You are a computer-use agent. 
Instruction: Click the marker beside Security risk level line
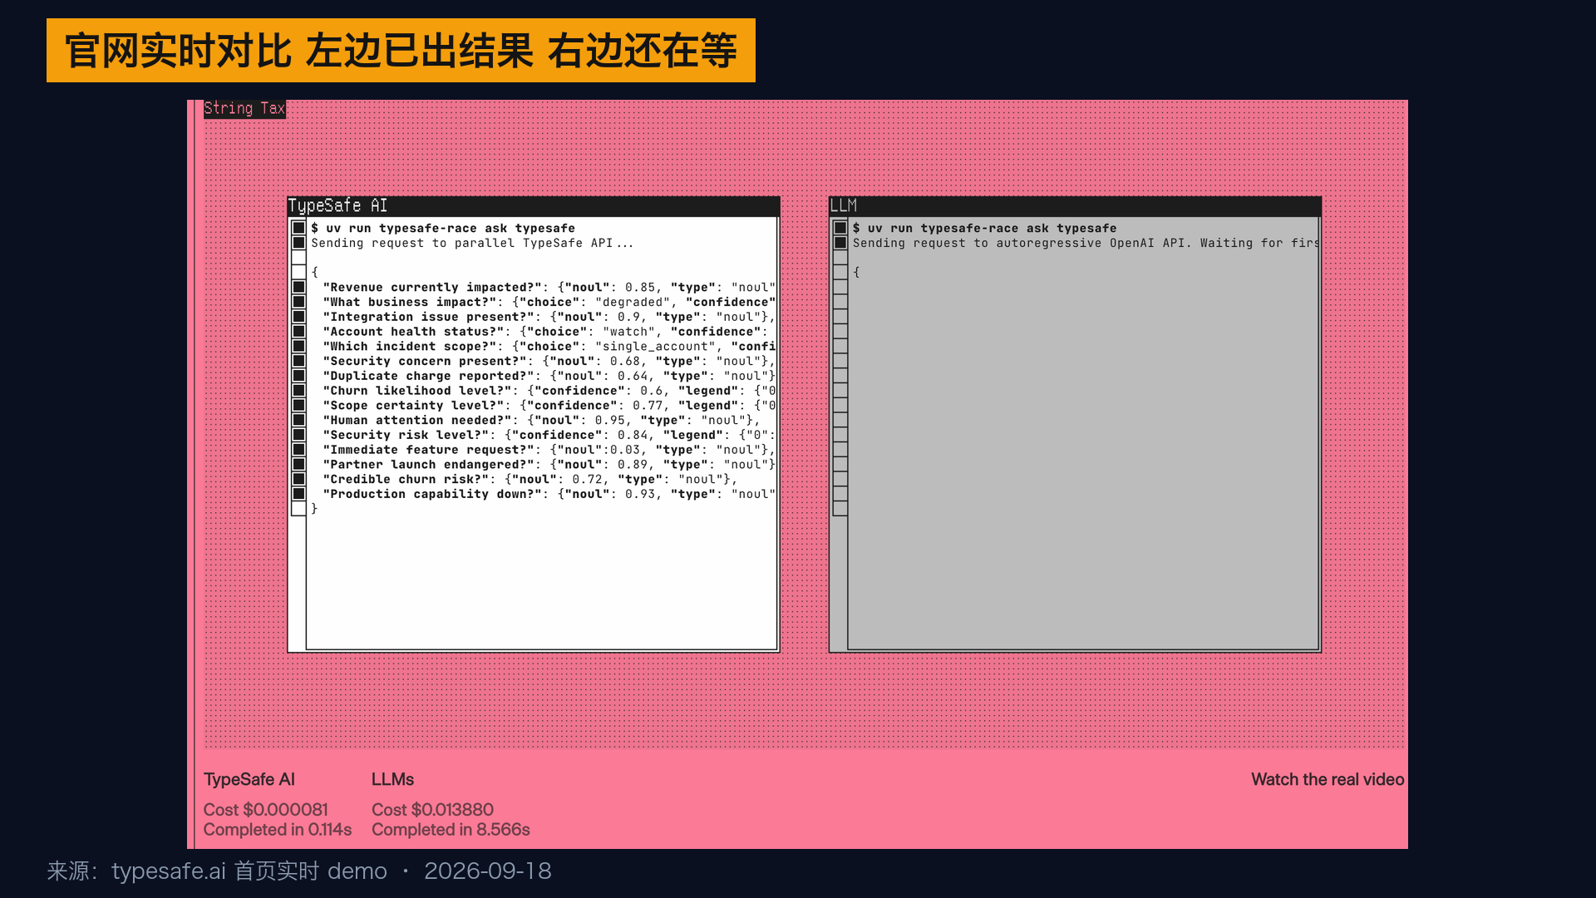pyautogui.click(x=298, y=435)
